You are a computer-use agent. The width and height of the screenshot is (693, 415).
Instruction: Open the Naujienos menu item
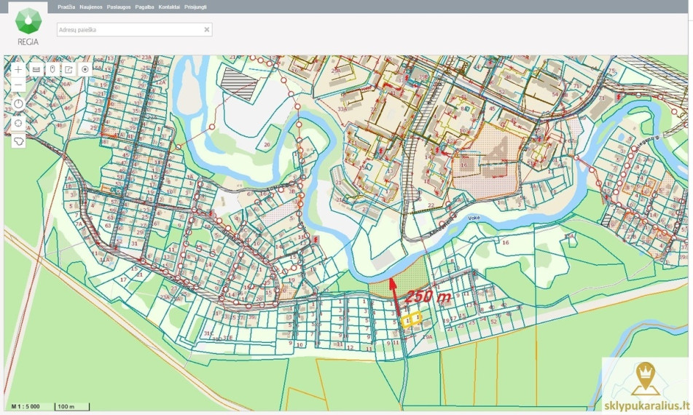coord(91,7)
